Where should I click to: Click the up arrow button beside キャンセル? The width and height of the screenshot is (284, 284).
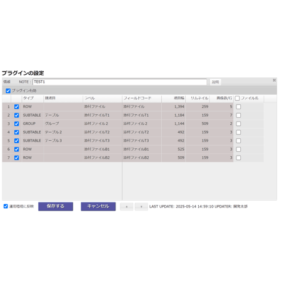127,207
